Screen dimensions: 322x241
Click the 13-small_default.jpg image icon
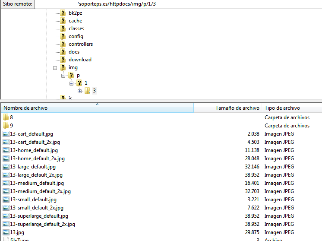click(x=6, y=200)
